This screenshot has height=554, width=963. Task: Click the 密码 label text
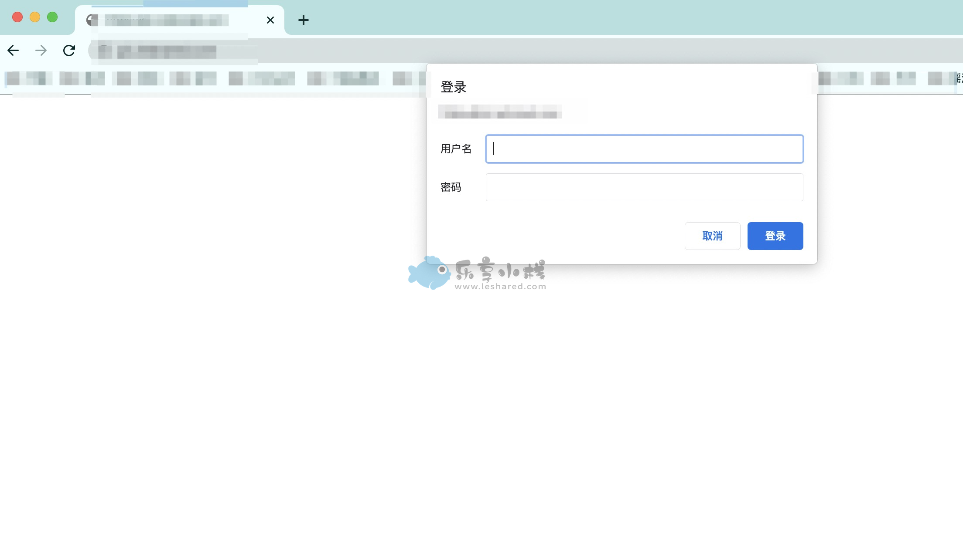pyautogui.click(x=451, y=187)
